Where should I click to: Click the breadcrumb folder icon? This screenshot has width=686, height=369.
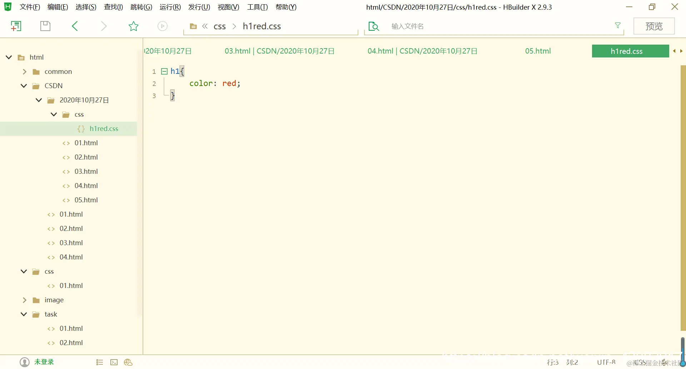pos(193,26)
